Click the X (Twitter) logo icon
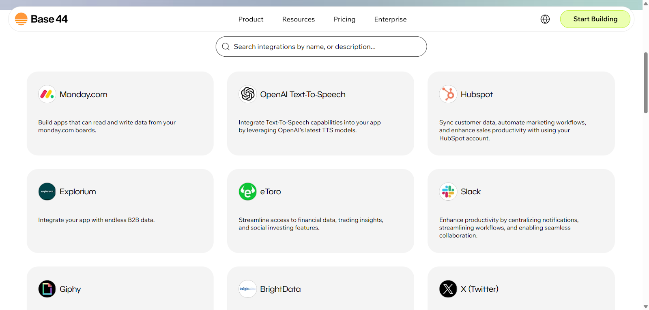Image resolution: width=649 pixels, height=310 pixels. coord(448,289)
